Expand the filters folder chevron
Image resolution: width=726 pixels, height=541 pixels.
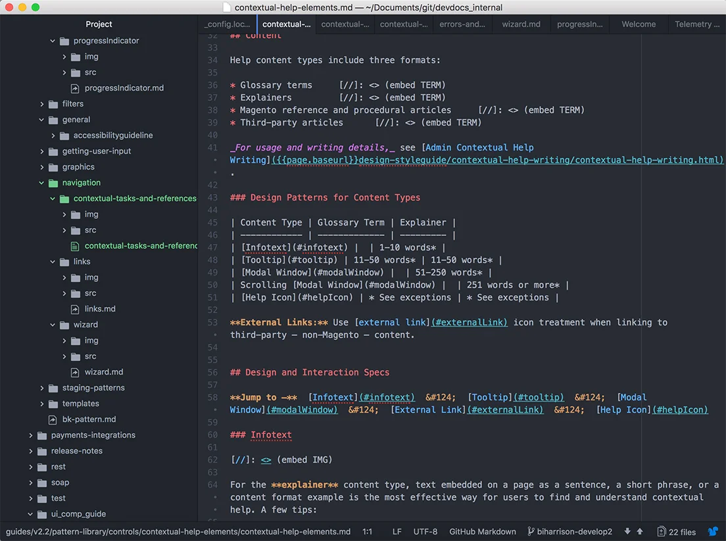point(41,104)
